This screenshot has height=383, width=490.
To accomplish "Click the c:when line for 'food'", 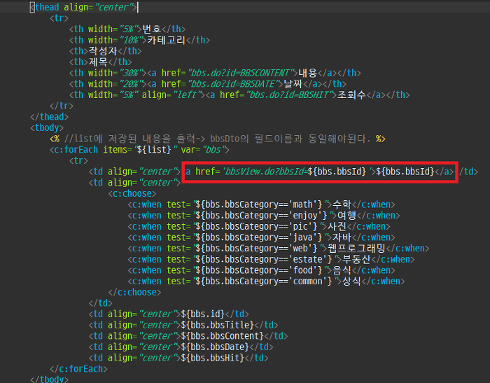I will [x=261, y=270].
